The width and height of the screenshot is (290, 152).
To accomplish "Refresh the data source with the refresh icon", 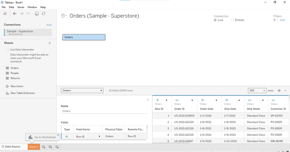I will (44, 13).
